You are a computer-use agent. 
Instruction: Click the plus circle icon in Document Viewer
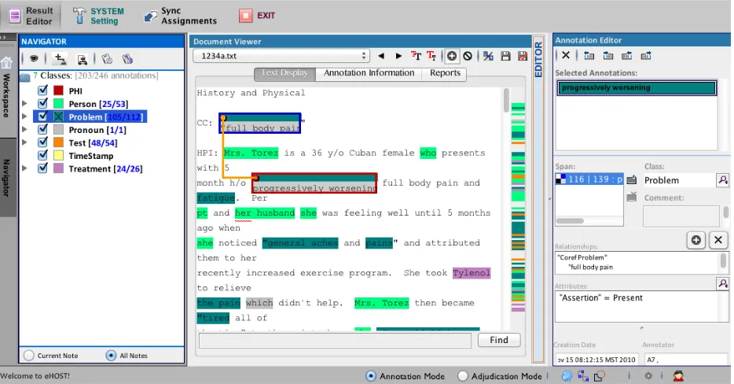tap(452, 57)
